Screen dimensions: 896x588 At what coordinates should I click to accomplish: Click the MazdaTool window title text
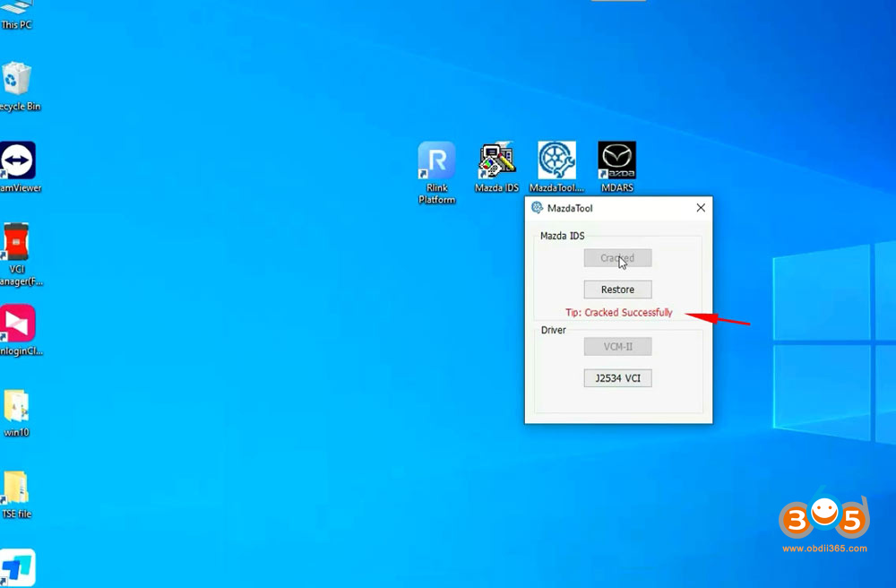570,208
